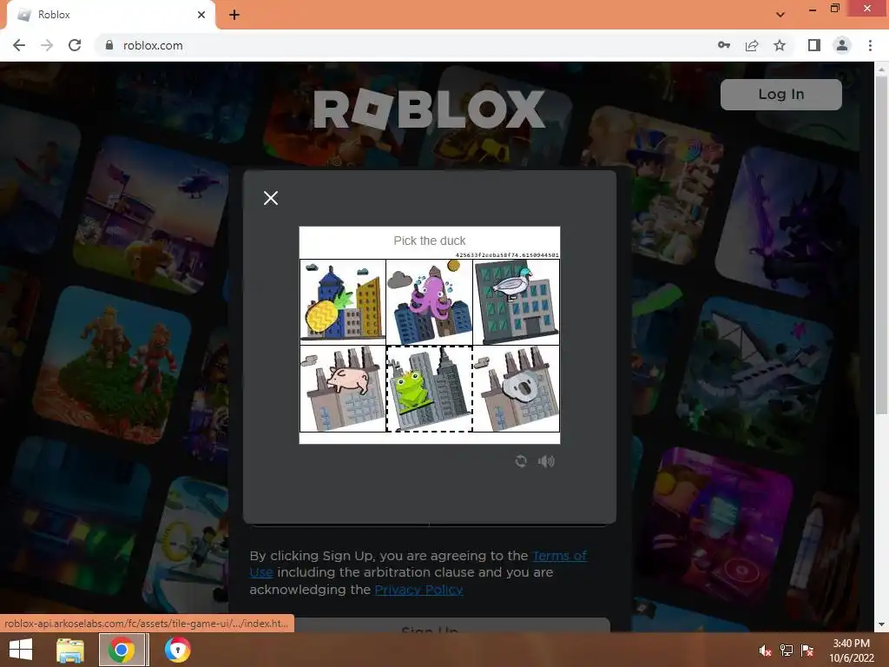Expand the tab search chevron
Image resolution: width=889 pixels, height=667 pixels.
pos(780,15)
